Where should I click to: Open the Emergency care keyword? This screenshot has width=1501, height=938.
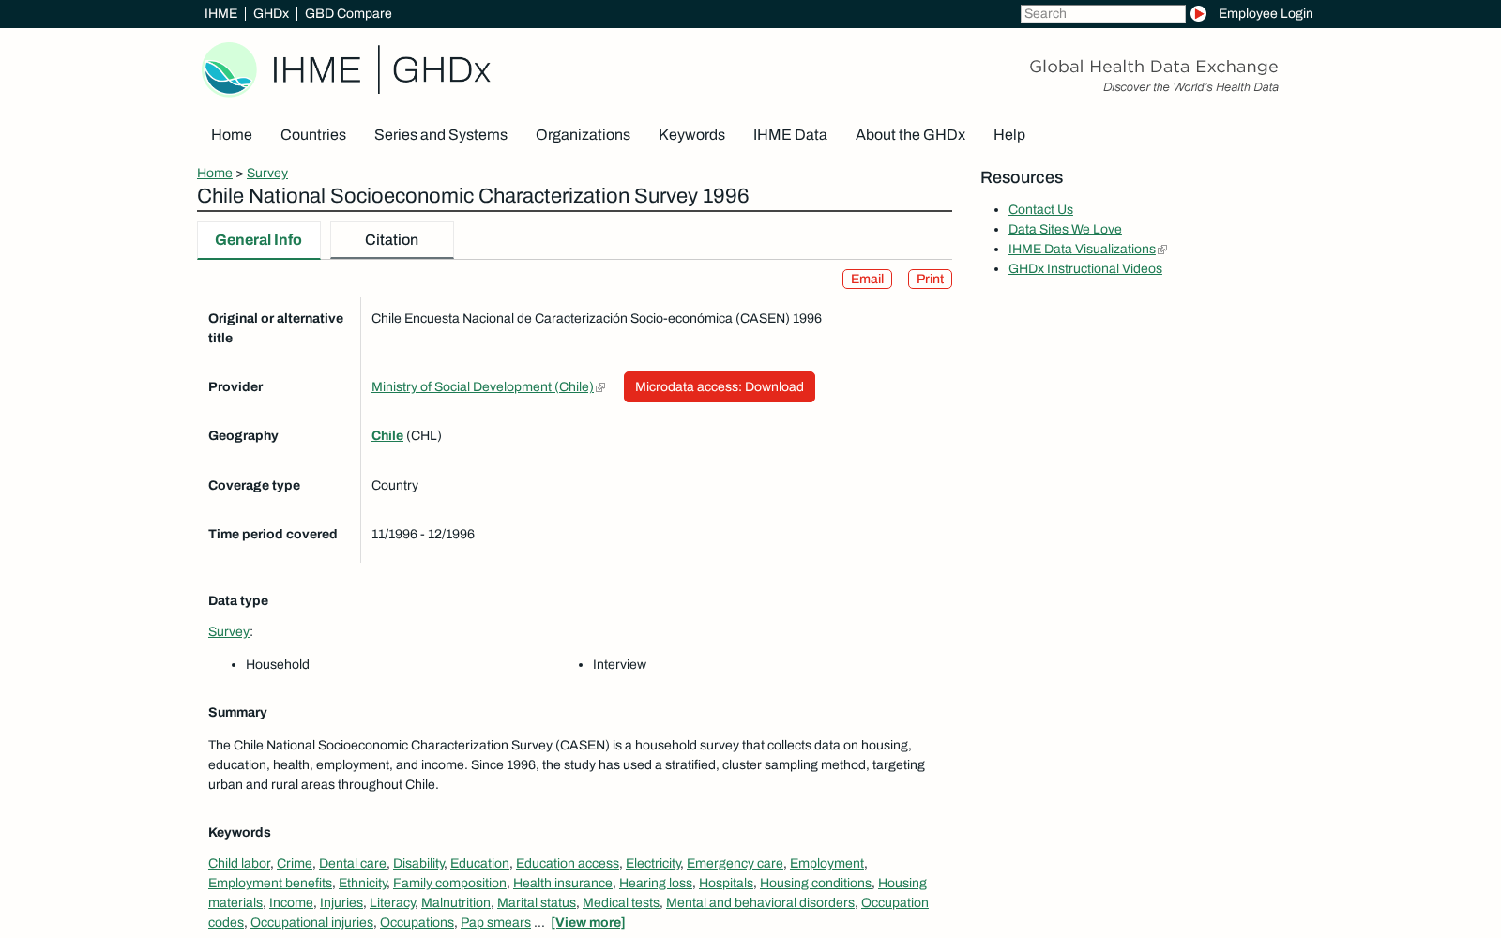735,863
